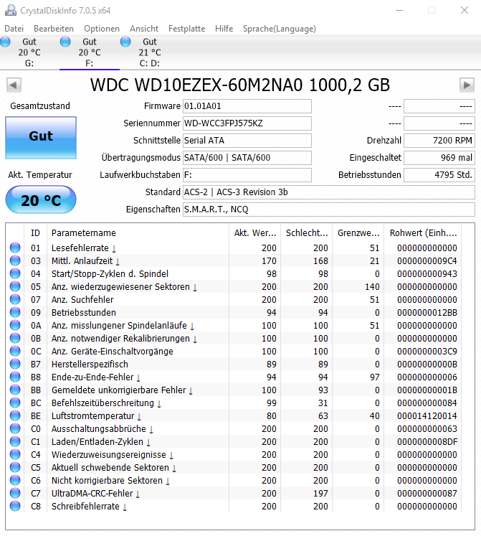This screenshot has height=536, width=481.
Task: Click status orb of Luftstromtemperatur row
Action: point(15,415)
